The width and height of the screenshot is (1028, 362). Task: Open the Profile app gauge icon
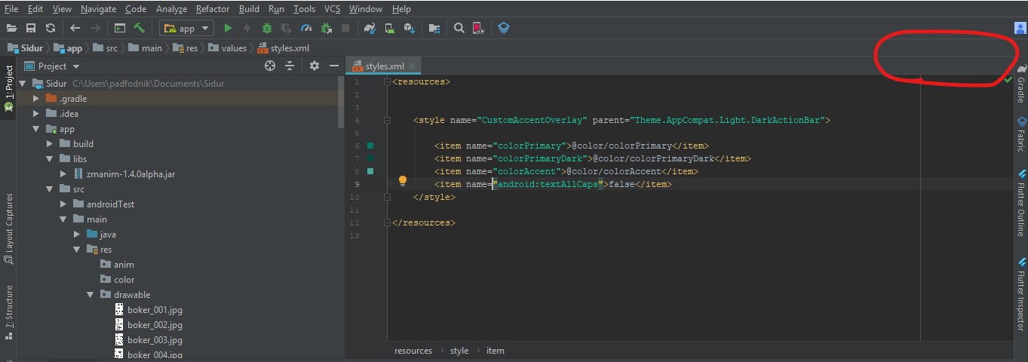click(x=306, y=29)
